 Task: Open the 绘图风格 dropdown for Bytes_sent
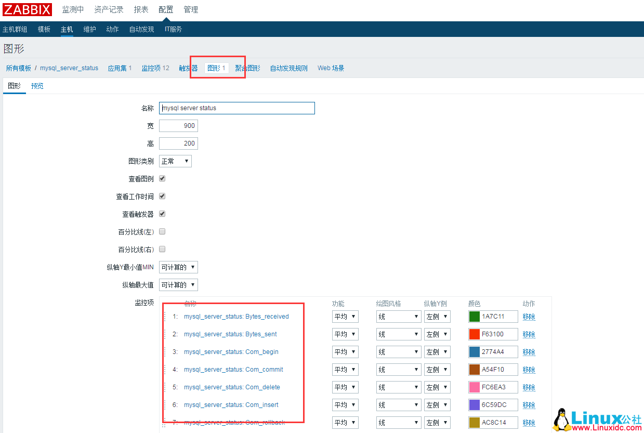[398, 334]
